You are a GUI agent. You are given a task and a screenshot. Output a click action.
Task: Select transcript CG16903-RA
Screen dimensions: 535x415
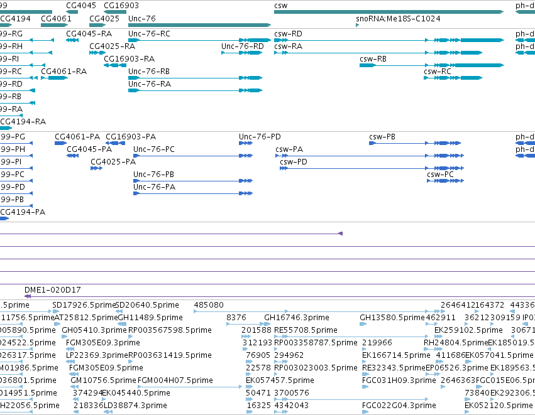(115, 65)
